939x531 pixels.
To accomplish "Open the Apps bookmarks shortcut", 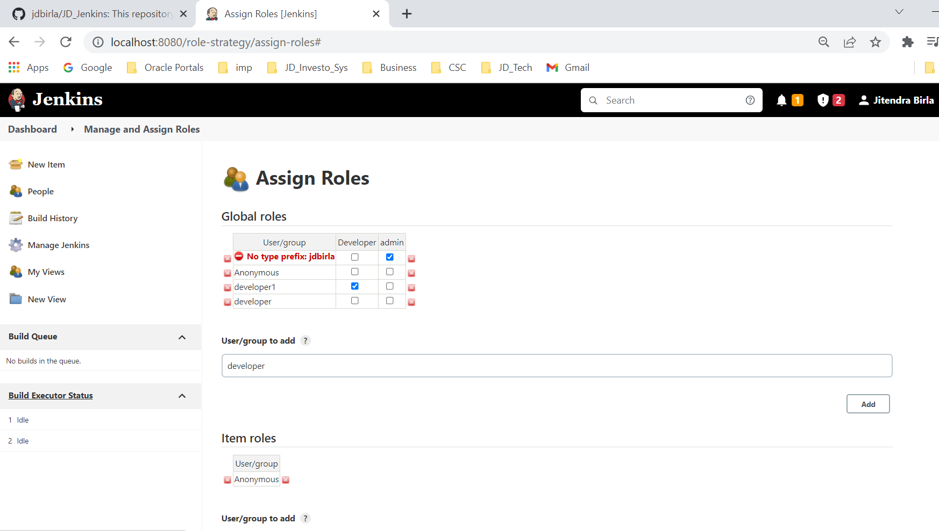I will (29, 68).
